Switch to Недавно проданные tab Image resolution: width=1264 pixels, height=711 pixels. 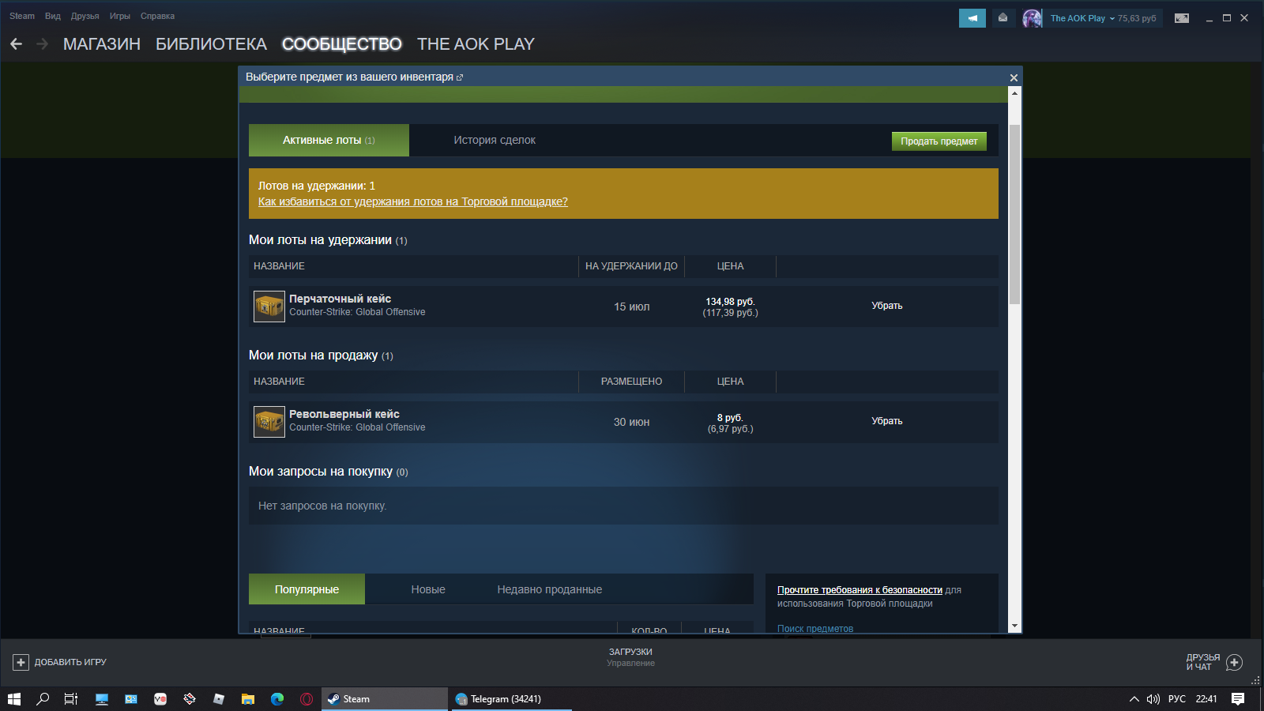point(550,589)
